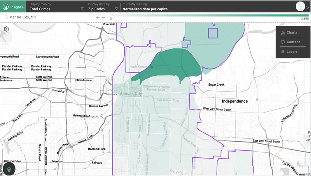Expand the profile menu arrow

[308, 7]
